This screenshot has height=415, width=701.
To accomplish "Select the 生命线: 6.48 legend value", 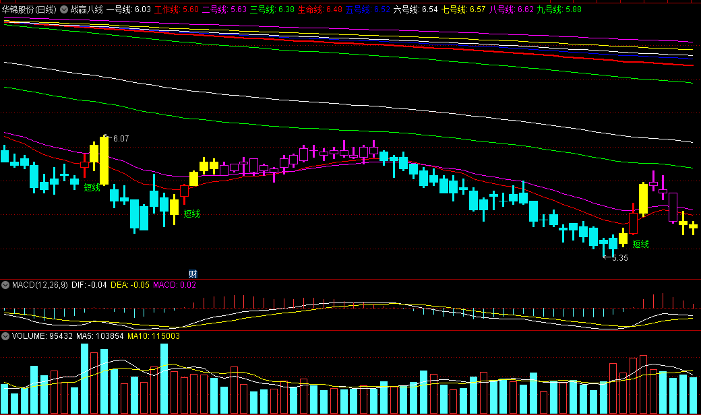I will [x=319, y=9].
